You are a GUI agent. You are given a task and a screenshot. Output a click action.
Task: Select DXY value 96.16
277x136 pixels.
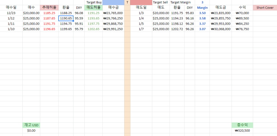(189, 18)
